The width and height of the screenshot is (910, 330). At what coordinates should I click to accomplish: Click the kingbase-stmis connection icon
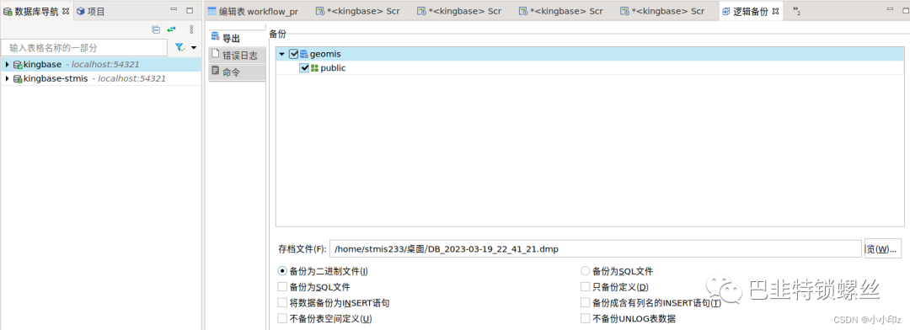[x=18, y=78]
